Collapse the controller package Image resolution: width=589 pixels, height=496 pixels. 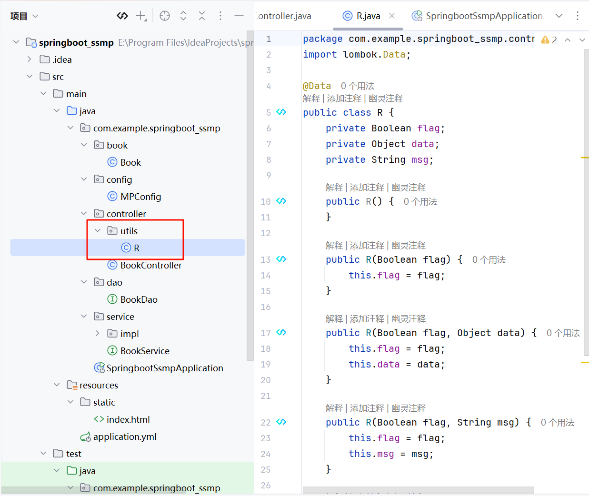(x=84, y=214)
